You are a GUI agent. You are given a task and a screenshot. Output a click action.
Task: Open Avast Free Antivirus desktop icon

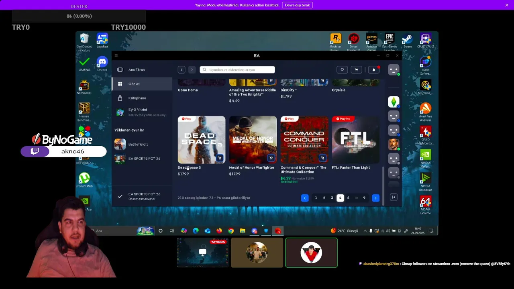click(425, 112)
